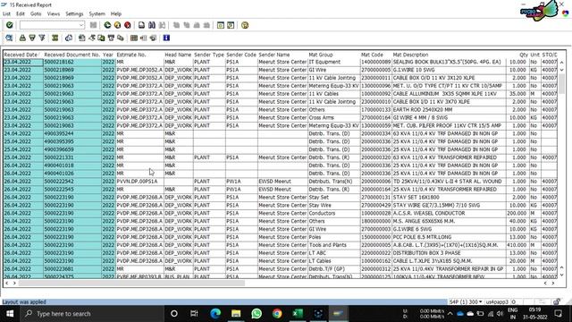Click the blue Information icon
572x322 pixels.
[x=166, y=38]
